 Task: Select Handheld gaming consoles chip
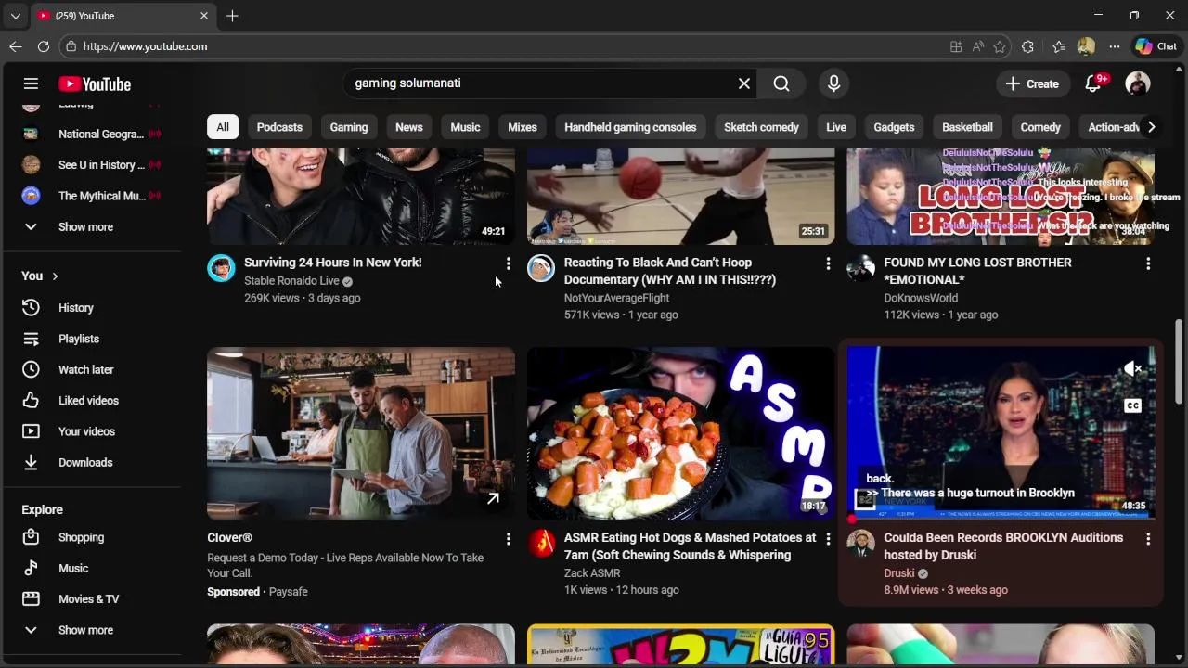click(x=630, y=127)
